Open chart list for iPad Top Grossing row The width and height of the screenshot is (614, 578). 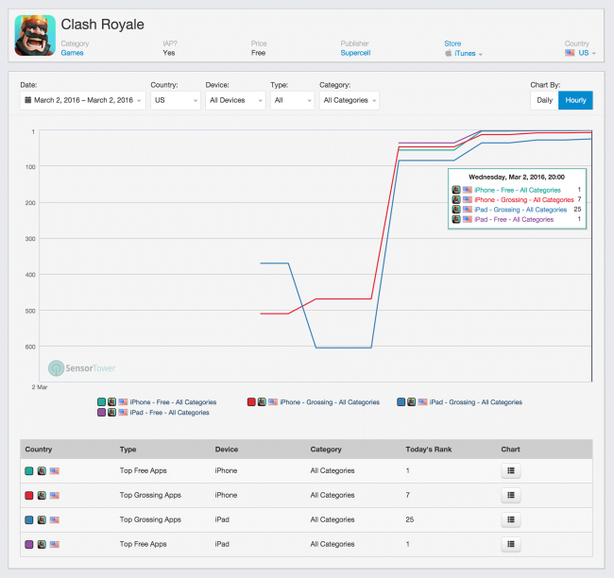click(511, 519)
